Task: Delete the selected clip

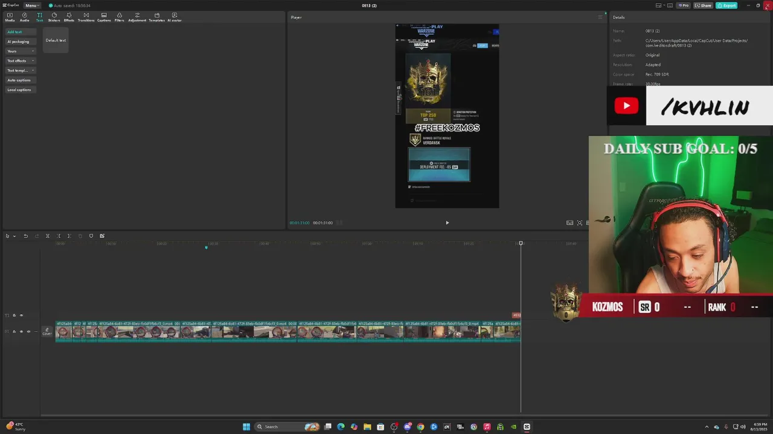Action: click(x=80, y=236)
